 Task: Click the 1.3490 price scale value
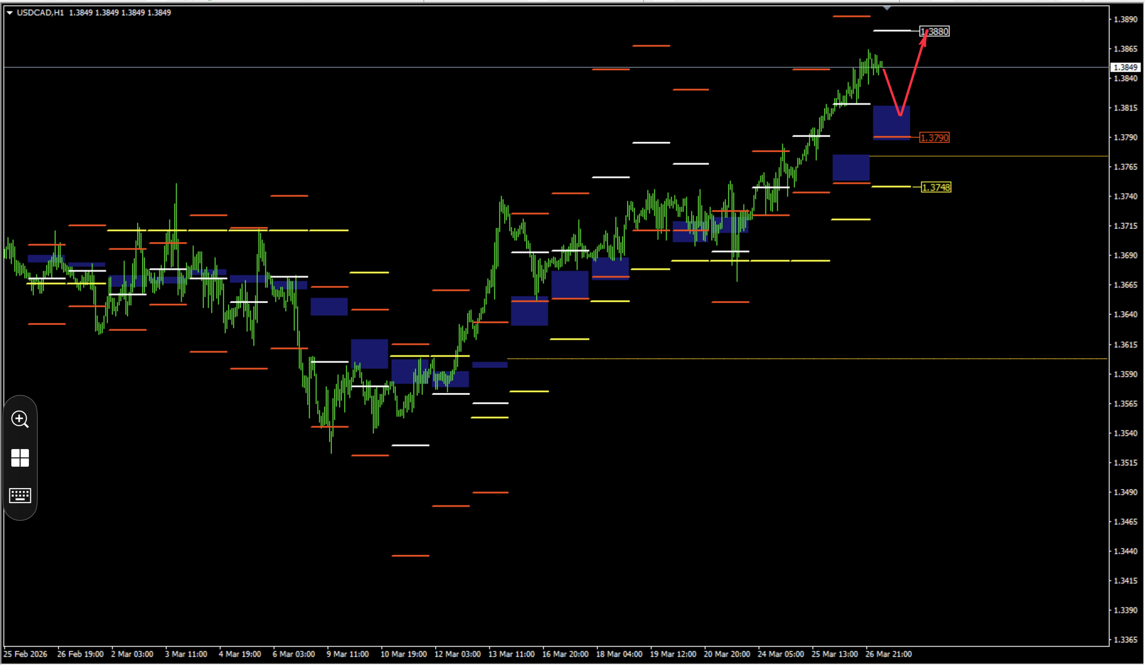[x=1125, y=492]
